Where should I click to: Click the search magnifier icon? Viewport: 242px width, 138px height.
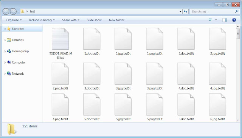[x=237, y=11]
